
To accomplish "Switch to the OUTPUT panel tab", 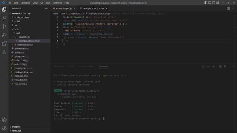I will pyautogui.click(x=71, y=66).
